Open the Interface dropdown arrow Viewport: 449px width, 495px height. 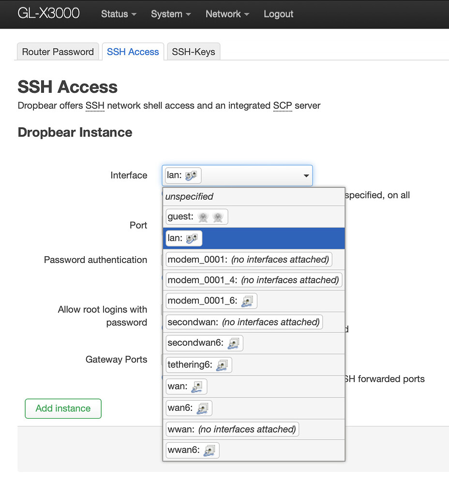[x=306, y=175]
